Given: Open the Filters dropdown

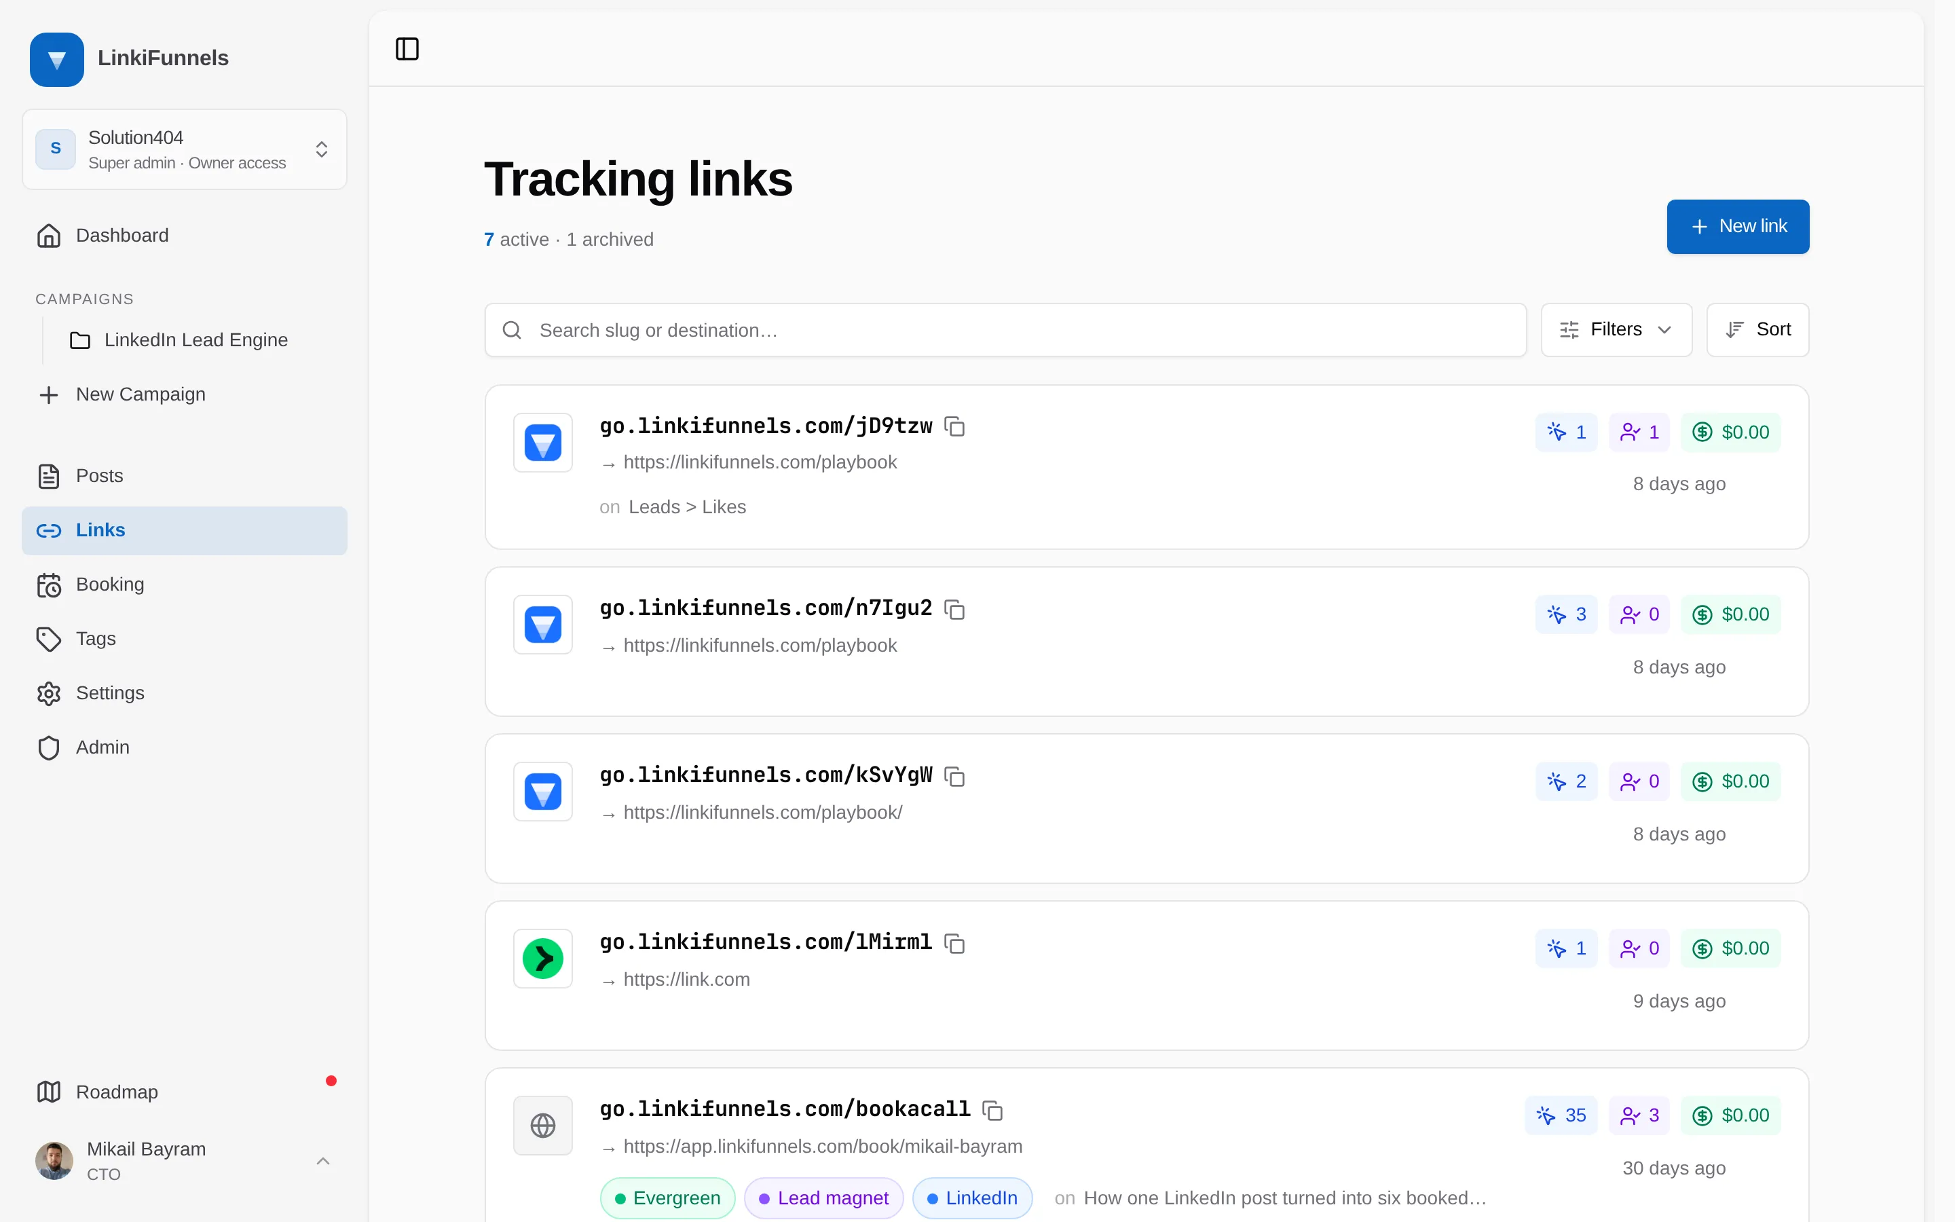Looking at the screenshot, I should coord(1616,330).
